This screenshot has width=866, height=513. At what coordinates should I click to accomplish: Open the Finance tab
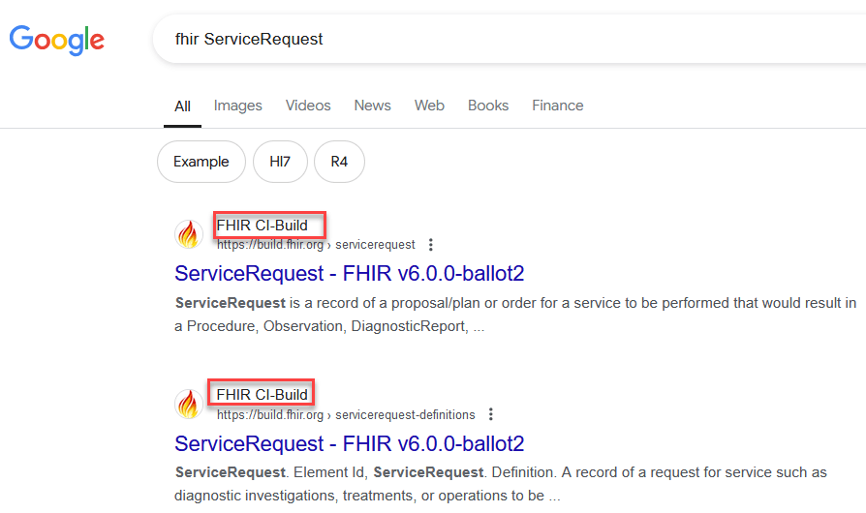pyautogui.click(x=557, y=106)
